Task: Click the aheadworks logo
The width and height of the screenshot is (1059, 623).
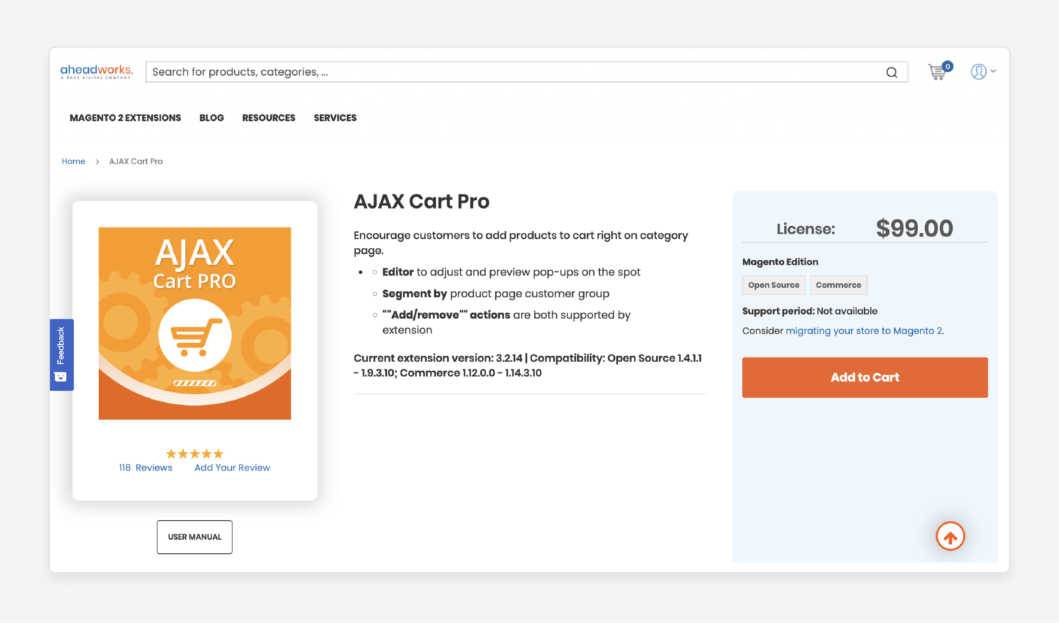Action: pyautogui.click(x=96, y=72)
